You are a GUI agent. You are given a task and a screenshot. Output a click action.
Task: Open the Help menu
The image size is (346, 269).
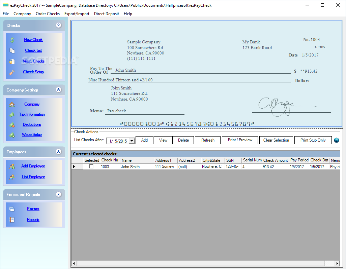click(128, 14)
